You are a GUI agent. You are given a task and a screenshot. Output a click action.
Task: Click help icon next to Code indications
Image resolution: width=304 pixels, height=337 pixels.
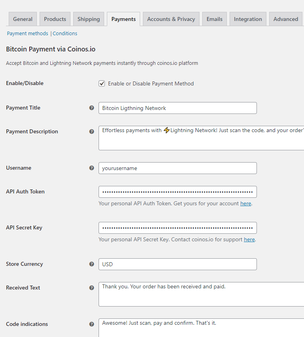pyautogui.click(x=92, y=324)
